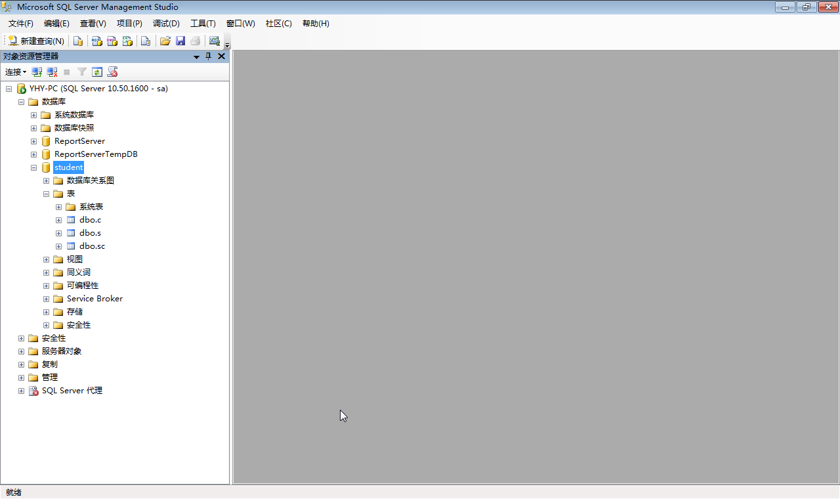Expand the SQL Server 代理 node
Viewport: 840px width, 499px height.
pyautogui.click(x=21, y=391)
